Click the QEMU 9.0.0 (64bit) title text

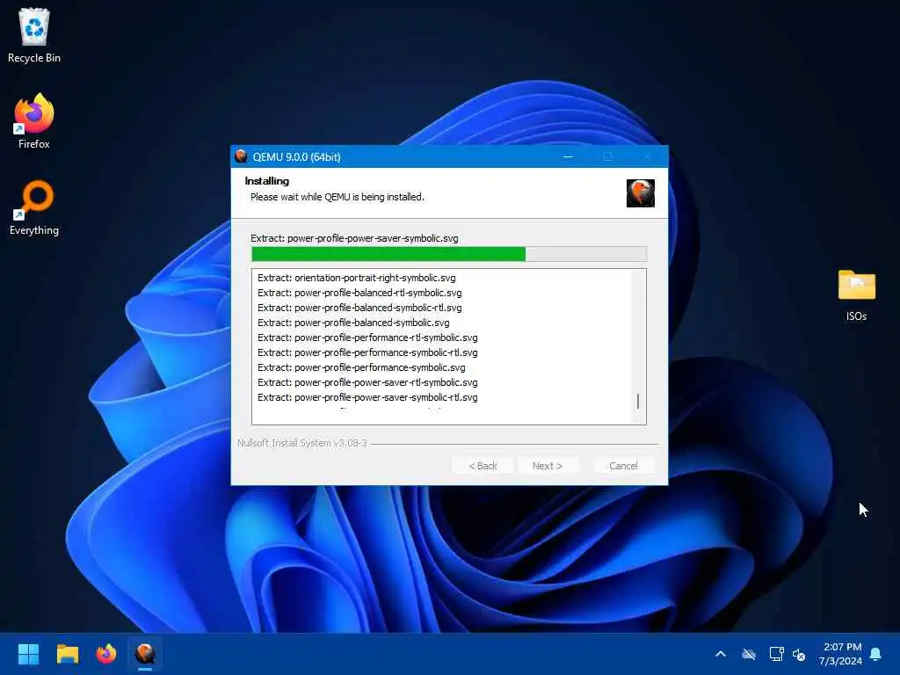297,156
